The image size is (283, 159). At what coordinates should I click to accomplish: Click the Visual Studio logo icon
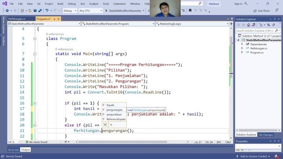[x=5, y=4]
